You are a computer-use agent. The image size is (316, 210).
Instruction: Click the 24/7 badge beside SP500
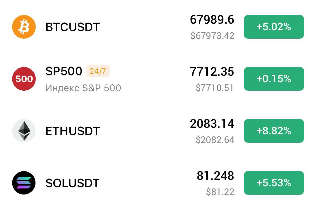98,71
